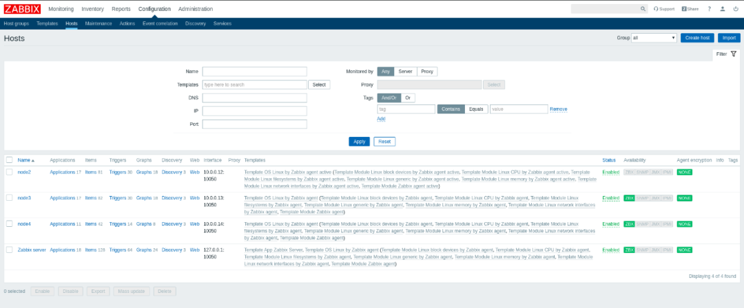Click the Add tag link
This screenshot has width=744, height=308.
[x=381, y=119]
